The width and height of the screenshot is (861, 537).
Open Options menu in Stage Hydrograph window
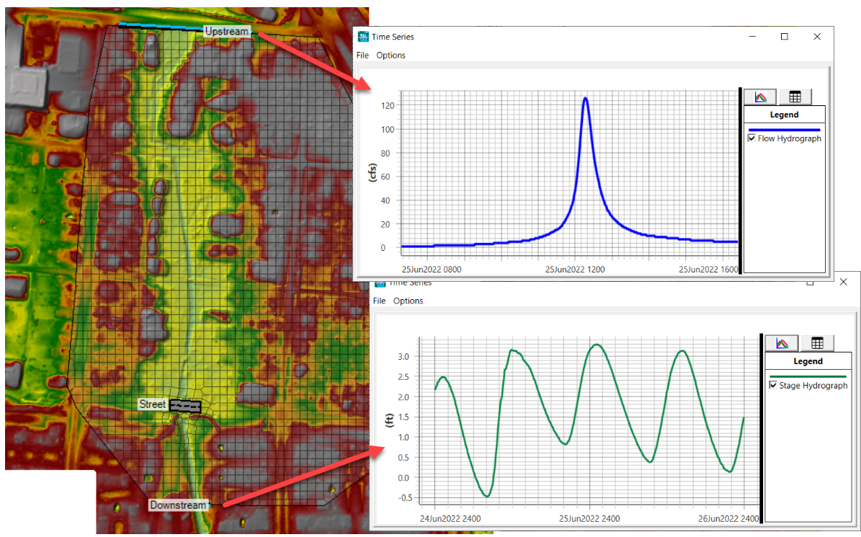click(x=408, y=301)
